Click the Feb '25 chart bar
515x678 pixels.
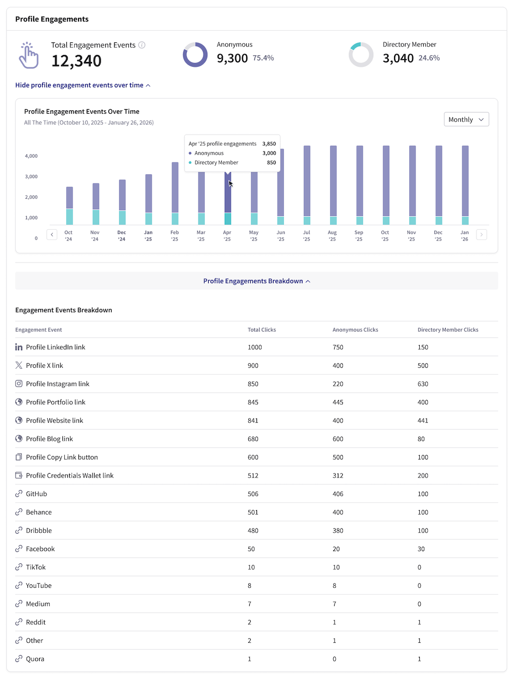175,194
